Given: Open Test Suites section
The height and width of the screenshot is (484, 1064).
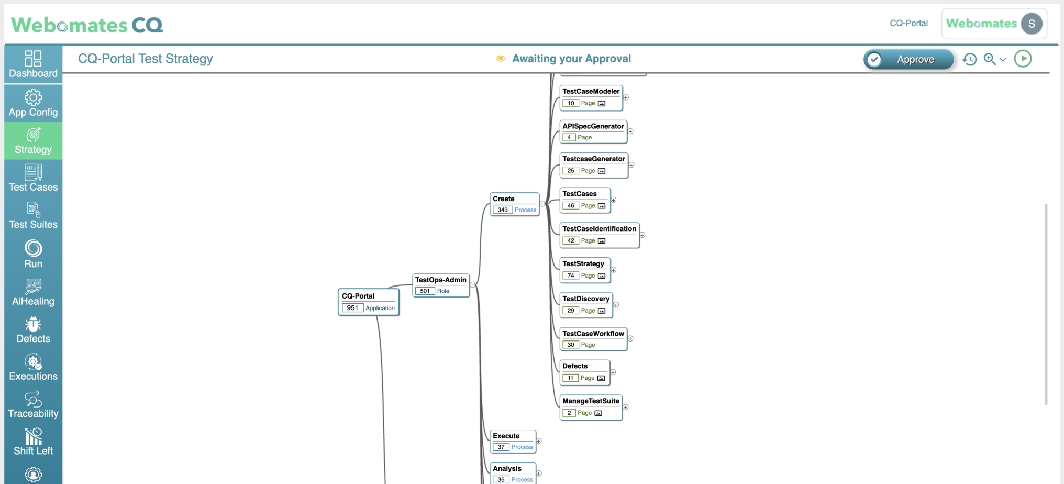Looking at the screenshot, I should [33, 215].
